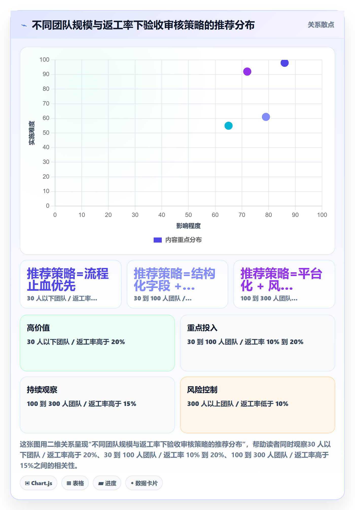The image size is (355, 510).
Task: Click the 持续观察 card heading
Action: (x=42, y=390)
